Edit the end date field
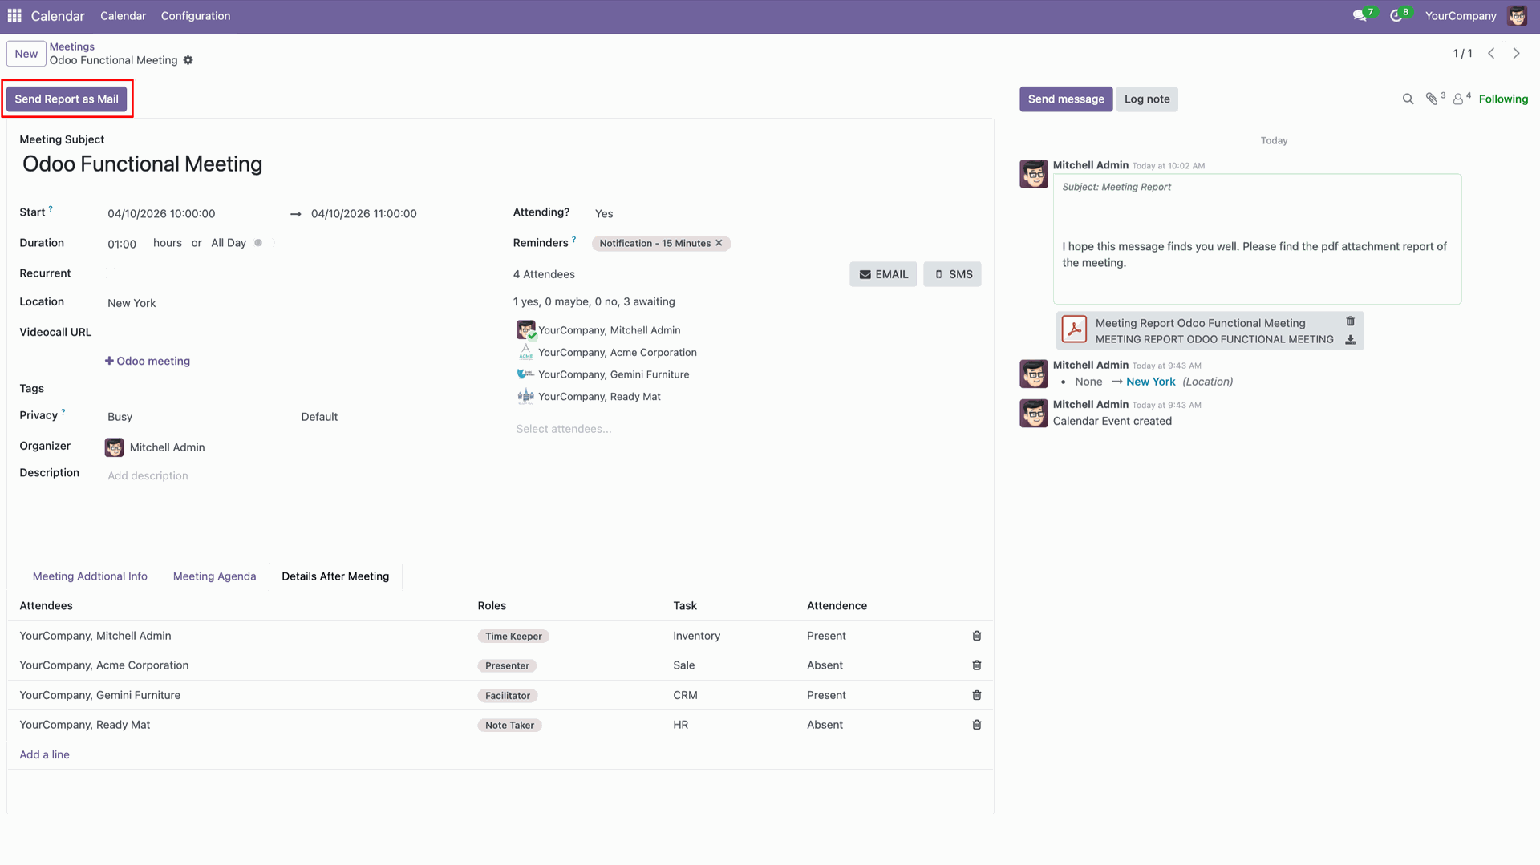 pyautogui.click(x=363, y=213)
